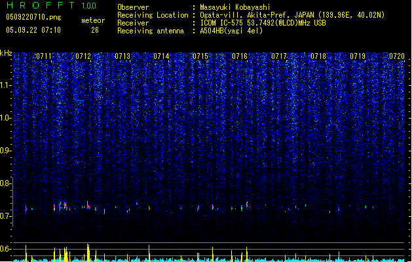Click the 0711 time marker

(x=44, y=56)
